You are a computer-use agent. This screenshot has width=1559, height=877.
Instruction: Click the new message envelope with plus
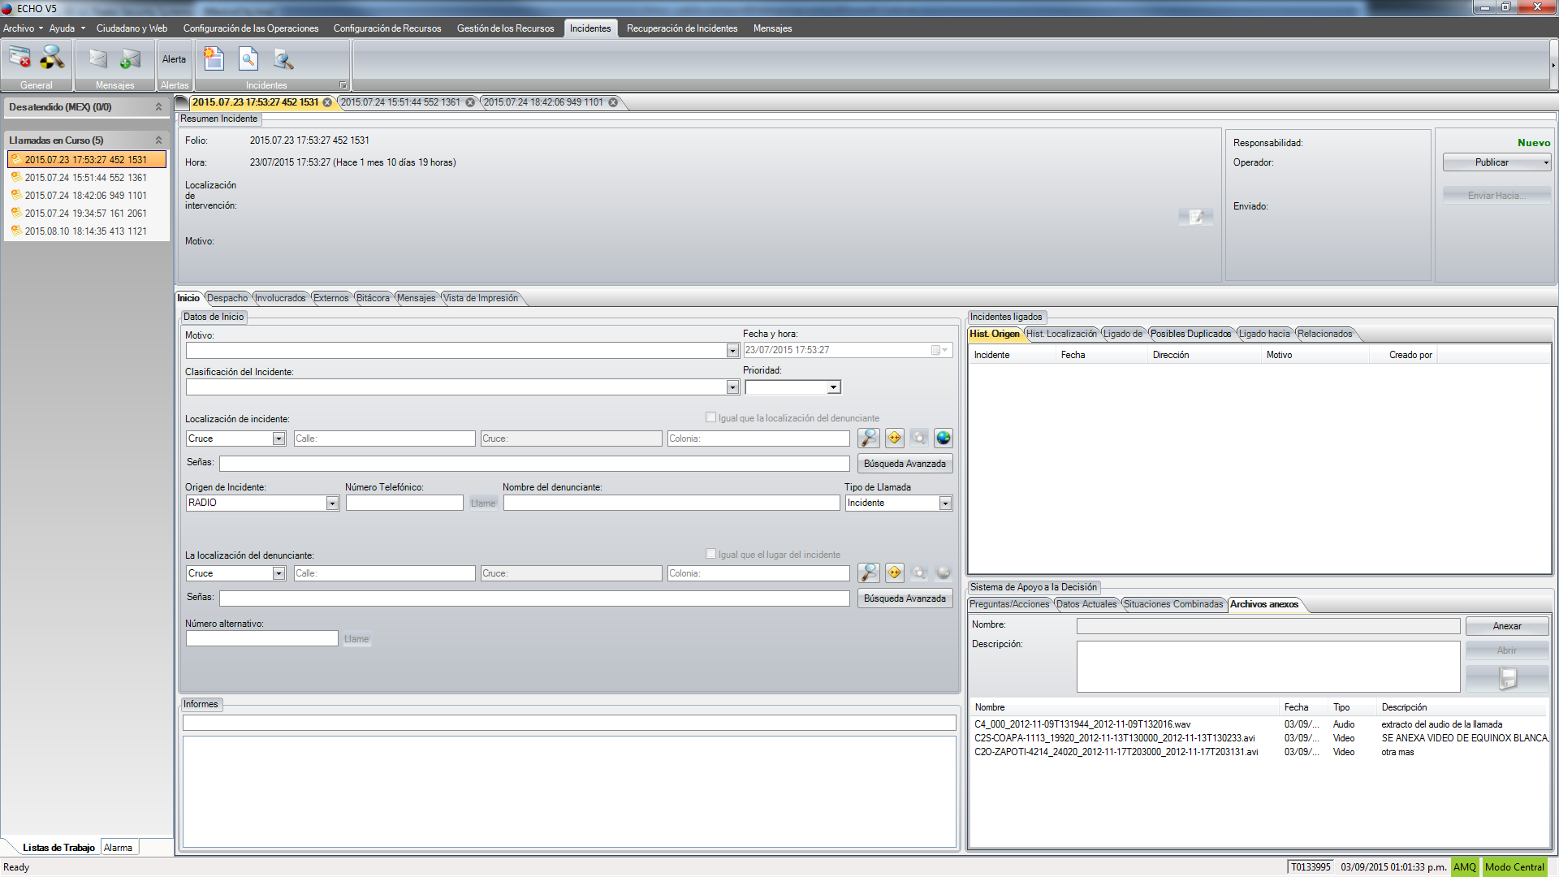(x=130, y=58)
